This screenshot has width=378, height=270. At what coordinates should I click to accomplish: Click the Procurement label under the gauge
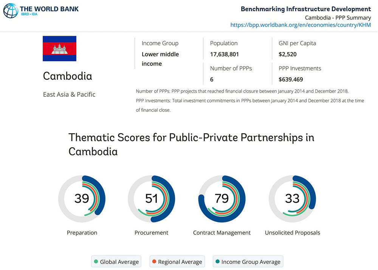[x=152, y=233]
